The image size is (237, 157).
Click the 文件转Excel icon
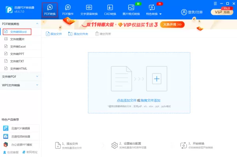pyautogui.click(x=6, y=46)
